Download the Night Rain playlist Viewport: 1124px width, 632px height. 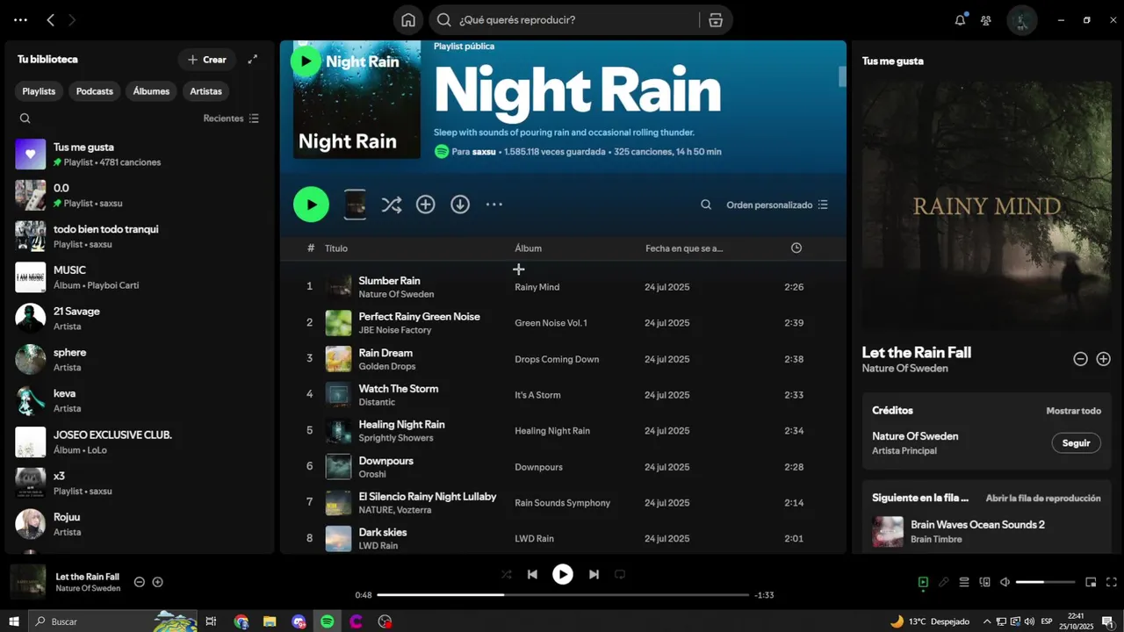460,205
